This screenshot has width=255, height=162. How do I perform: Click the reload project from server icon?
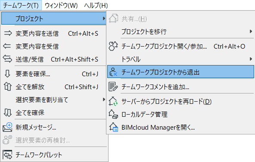pos(113,101)
